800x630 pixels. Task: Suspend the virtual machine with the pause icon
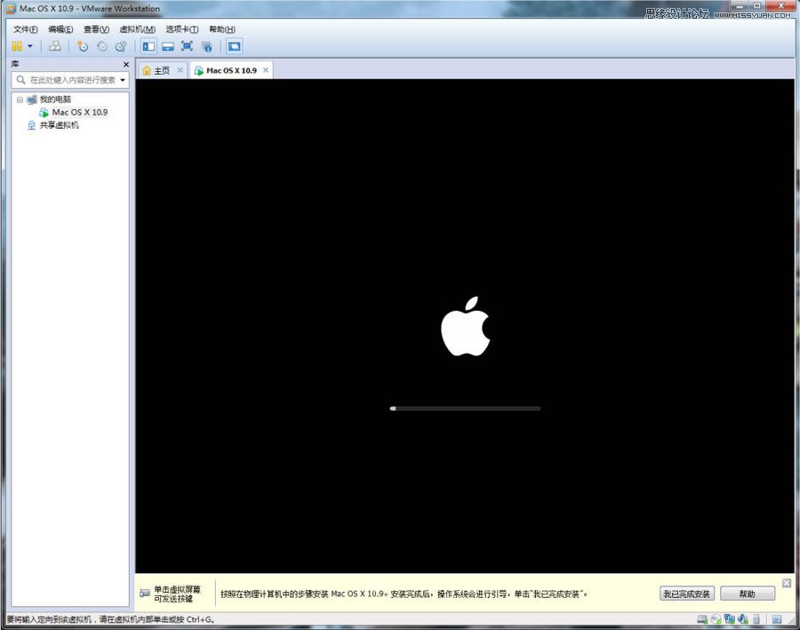16,46
